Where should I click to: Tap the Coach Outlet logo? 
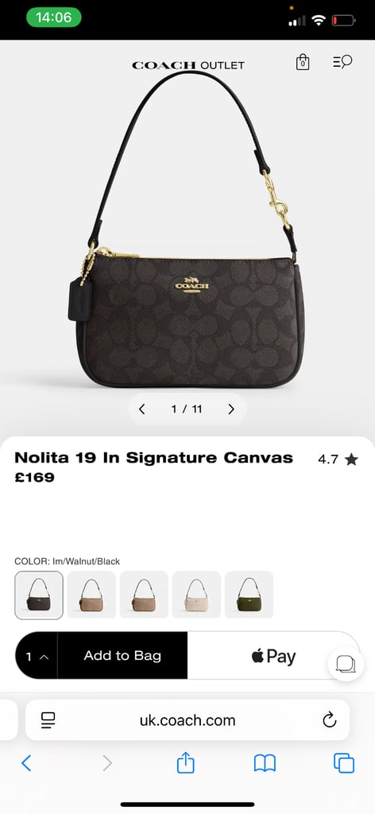(187, 65)
